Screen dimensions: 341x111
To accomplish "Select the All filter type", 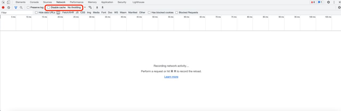I will coord(58,13).
